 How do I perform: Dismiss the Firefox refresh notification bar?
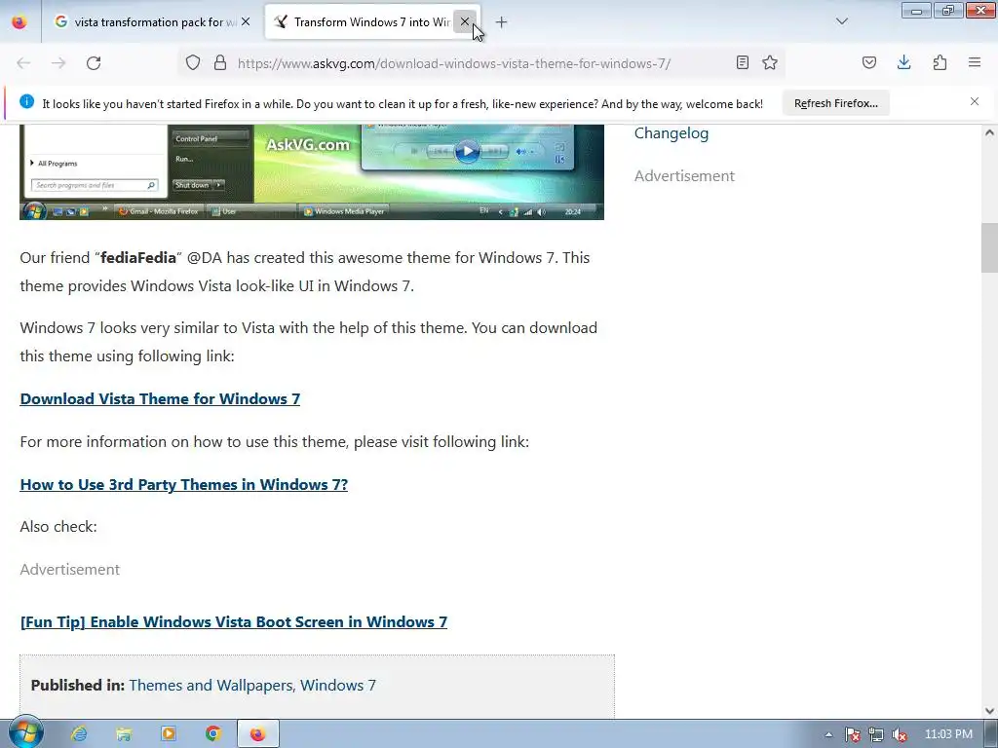click(x=975, y=101)
